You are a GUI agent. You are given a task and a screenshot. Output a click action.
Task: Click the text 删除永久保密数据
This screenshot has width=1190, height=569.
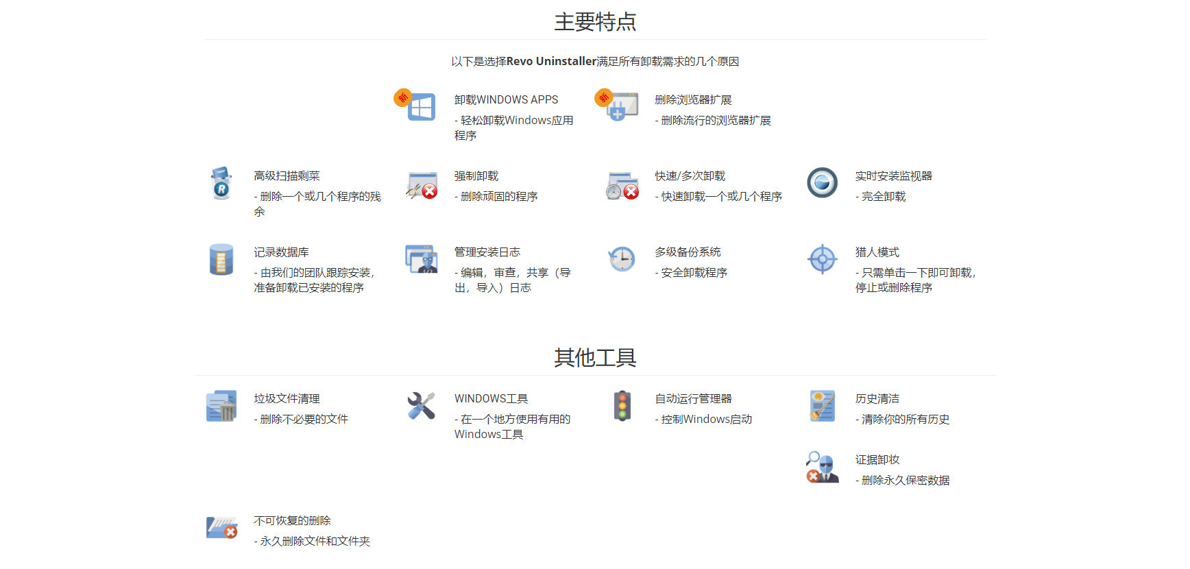[902, 481]
